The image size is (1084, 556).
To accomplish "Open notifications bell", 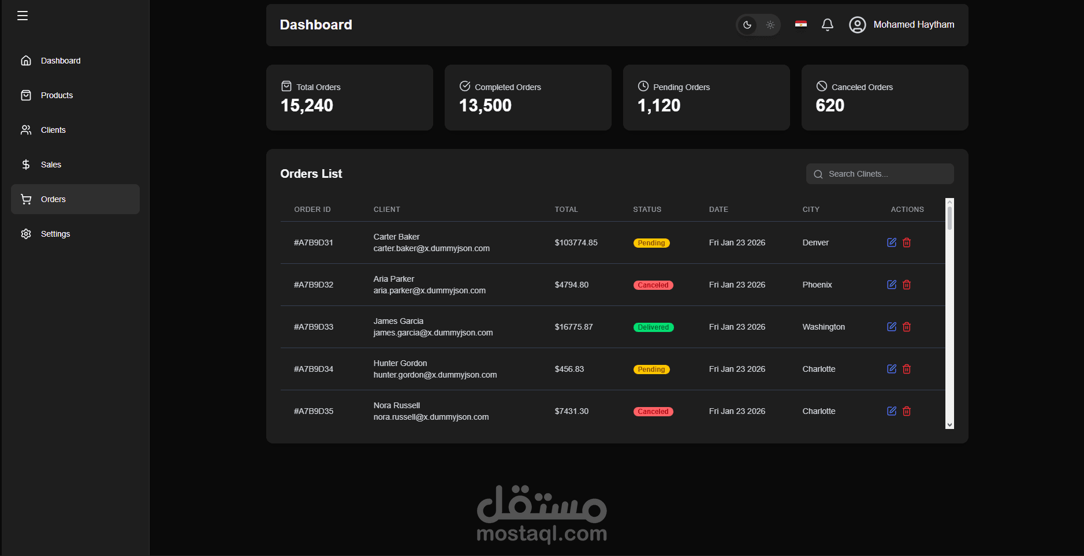I will click(828, 25).
